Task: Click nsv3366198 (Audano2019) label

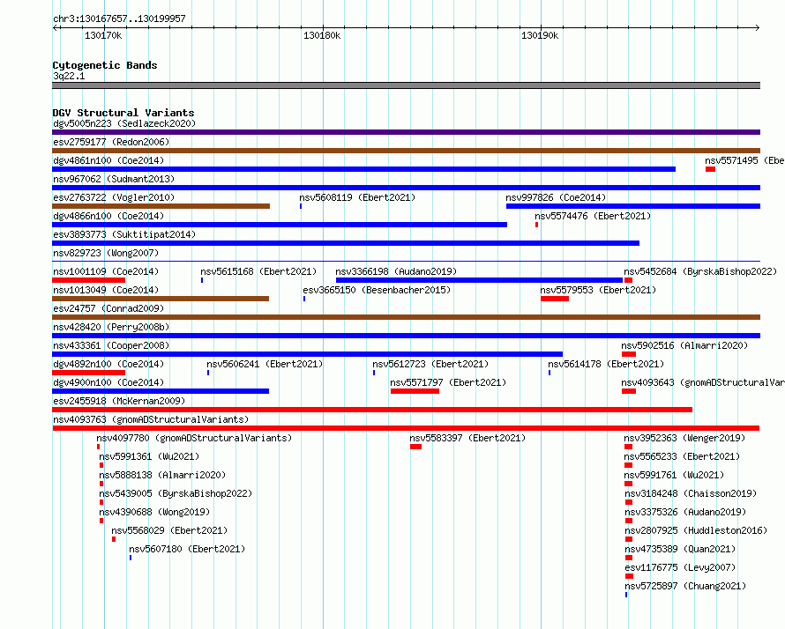Action: tap(396, 271)
